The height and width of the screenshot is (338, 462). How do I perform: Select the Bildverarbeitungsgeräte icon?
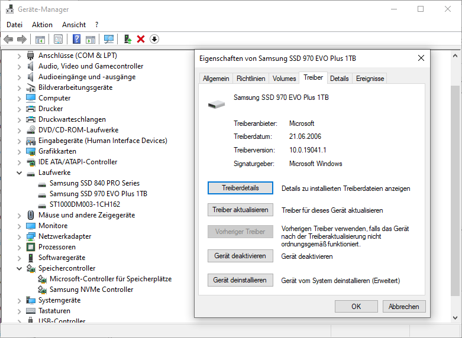coord(31,87)
